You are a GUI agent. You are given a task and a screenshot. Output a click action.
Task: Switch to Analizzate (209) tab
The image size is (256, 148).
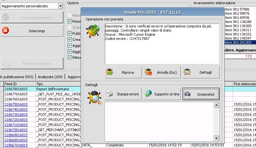(50, 77)
